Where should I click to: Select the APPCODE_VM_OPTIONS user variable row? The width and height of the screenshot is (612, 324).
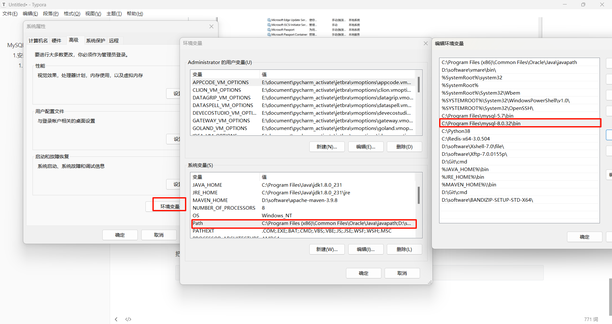[x=303, y=83]
